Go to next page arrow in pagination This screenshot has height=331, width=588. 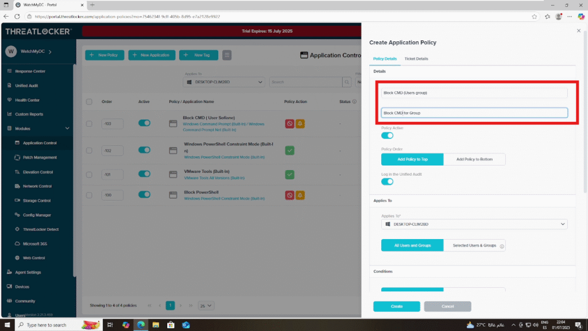coord(180,306)
